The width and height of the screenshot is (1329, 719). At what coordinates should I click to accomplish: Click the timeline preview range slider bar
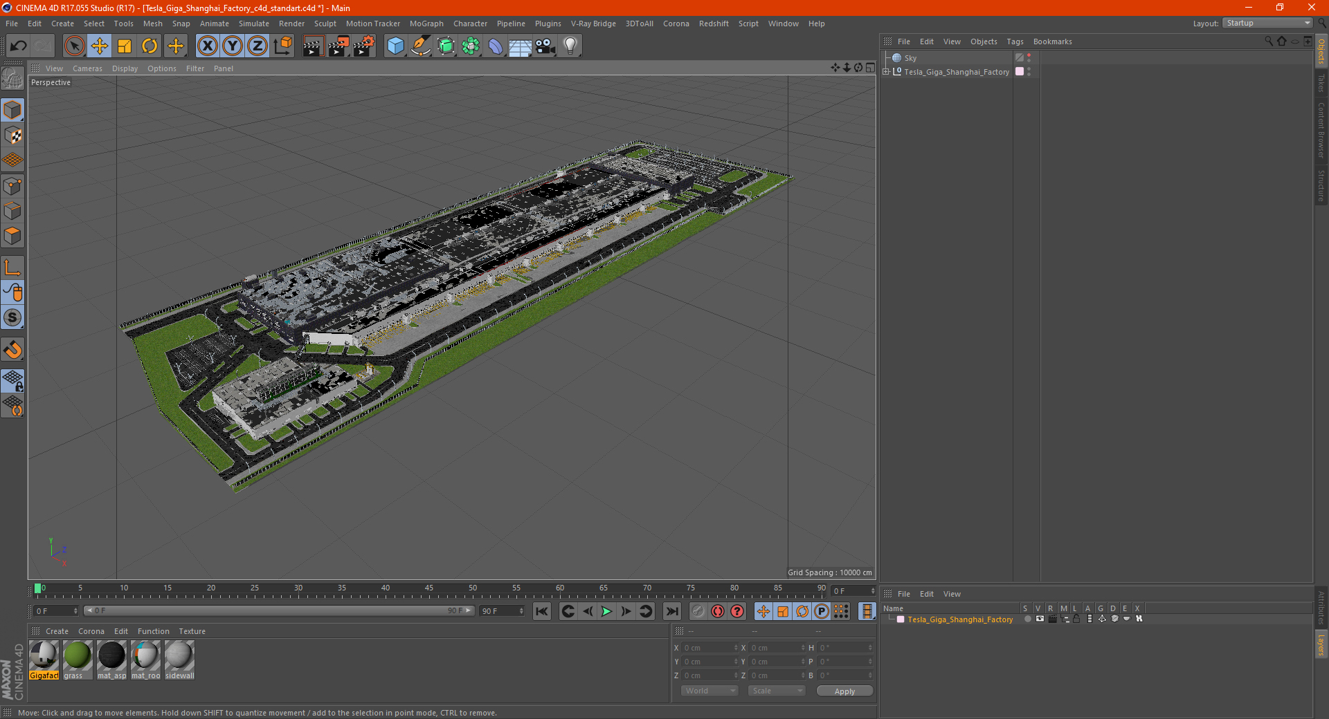pos(279,610)
